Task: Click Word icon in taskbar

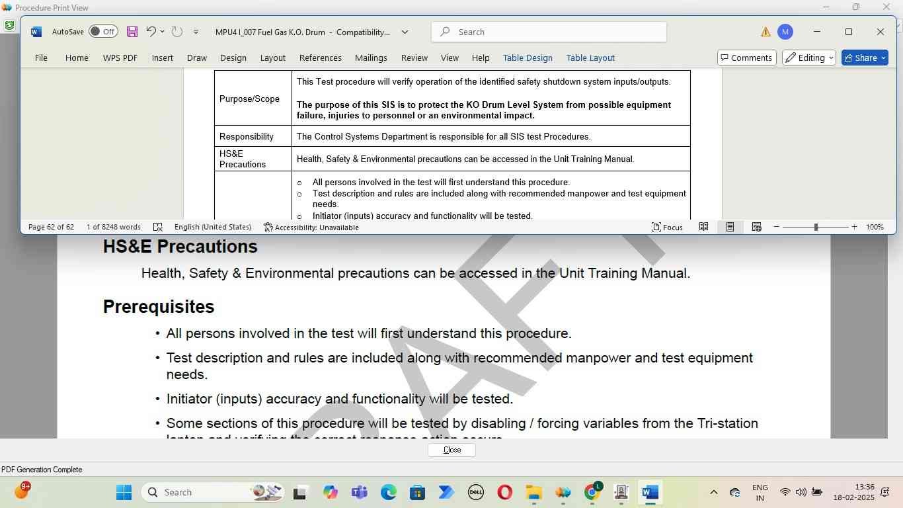Action: (650, 492)
